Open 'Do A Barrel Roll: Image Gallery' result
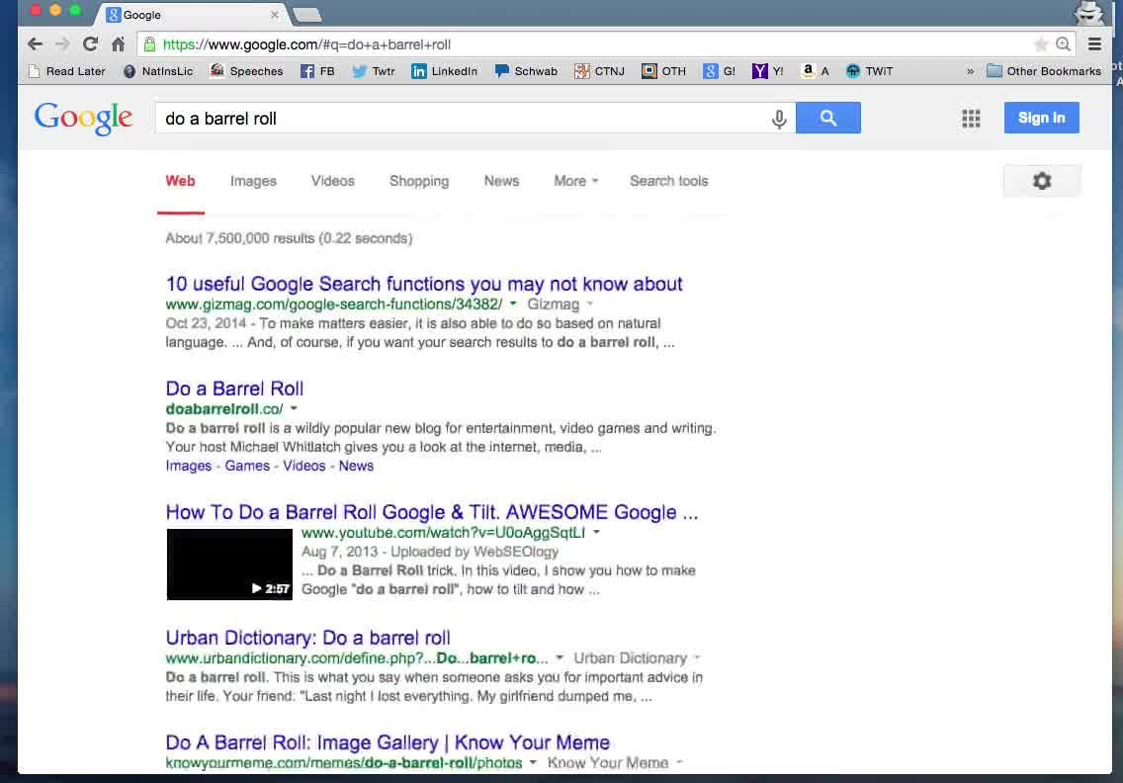Image resolution: width=1123 pixels, height=783 pixels. tap(388, 742)
